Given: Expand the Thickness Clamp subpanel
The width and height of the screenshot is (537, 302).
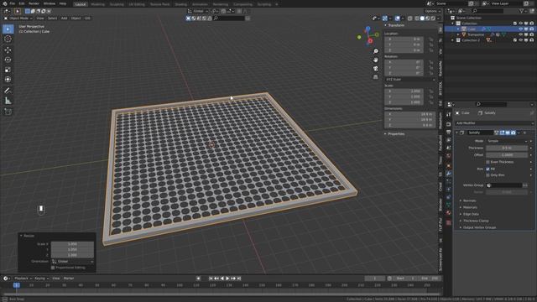Looking at the screenshot, I should click(x=476, y=221).
